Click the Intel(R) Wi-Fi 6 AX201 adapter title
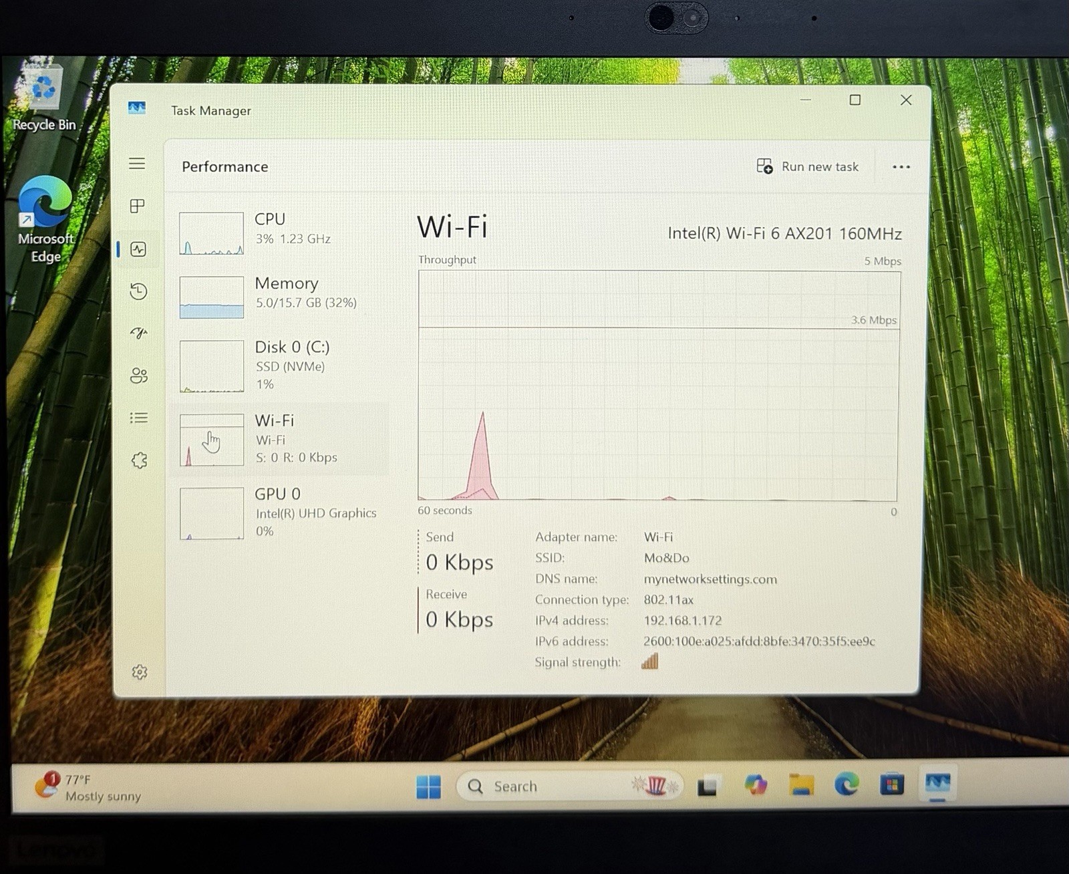 pos(784,233)
